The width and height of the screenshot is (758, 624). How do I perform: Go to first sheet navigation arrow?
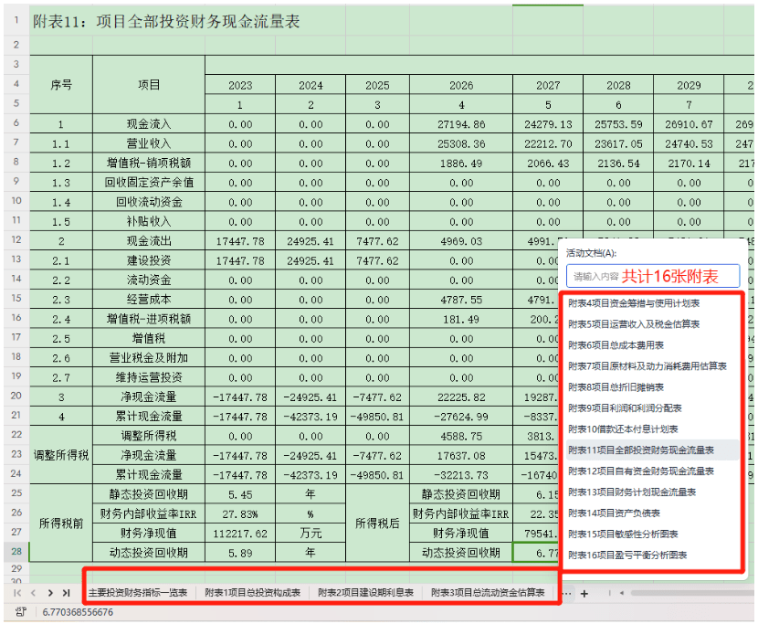[17, 593]
